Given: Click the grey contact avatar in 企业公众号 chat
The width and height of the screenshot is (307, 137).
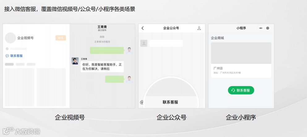Looking at the screenshot, I should coord(144,43).
